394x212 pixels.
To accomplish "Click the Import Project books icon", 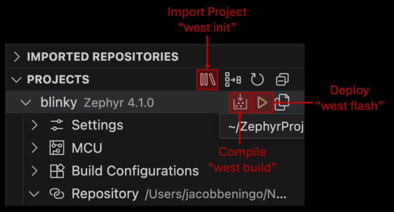I will (207, 79).
